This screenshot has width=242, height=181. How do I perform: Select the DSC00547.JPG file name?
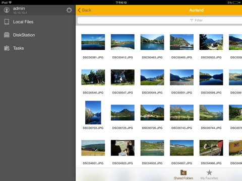[x=123, y=93]
